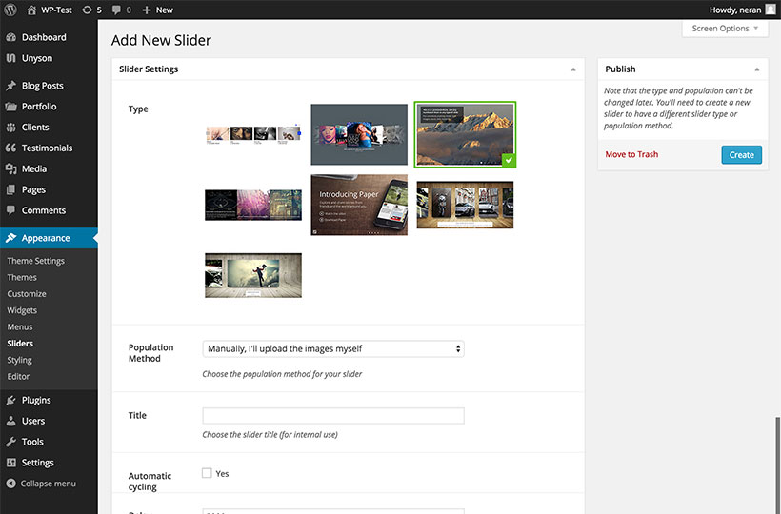Click the WP-Test site name link
This screenshot has width=781, height=514.
click(57, 10)
